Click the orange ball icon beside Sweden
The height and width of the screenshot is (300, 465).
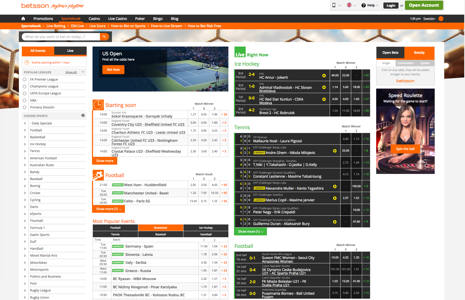pyautogui.click(x=441, y=19)
